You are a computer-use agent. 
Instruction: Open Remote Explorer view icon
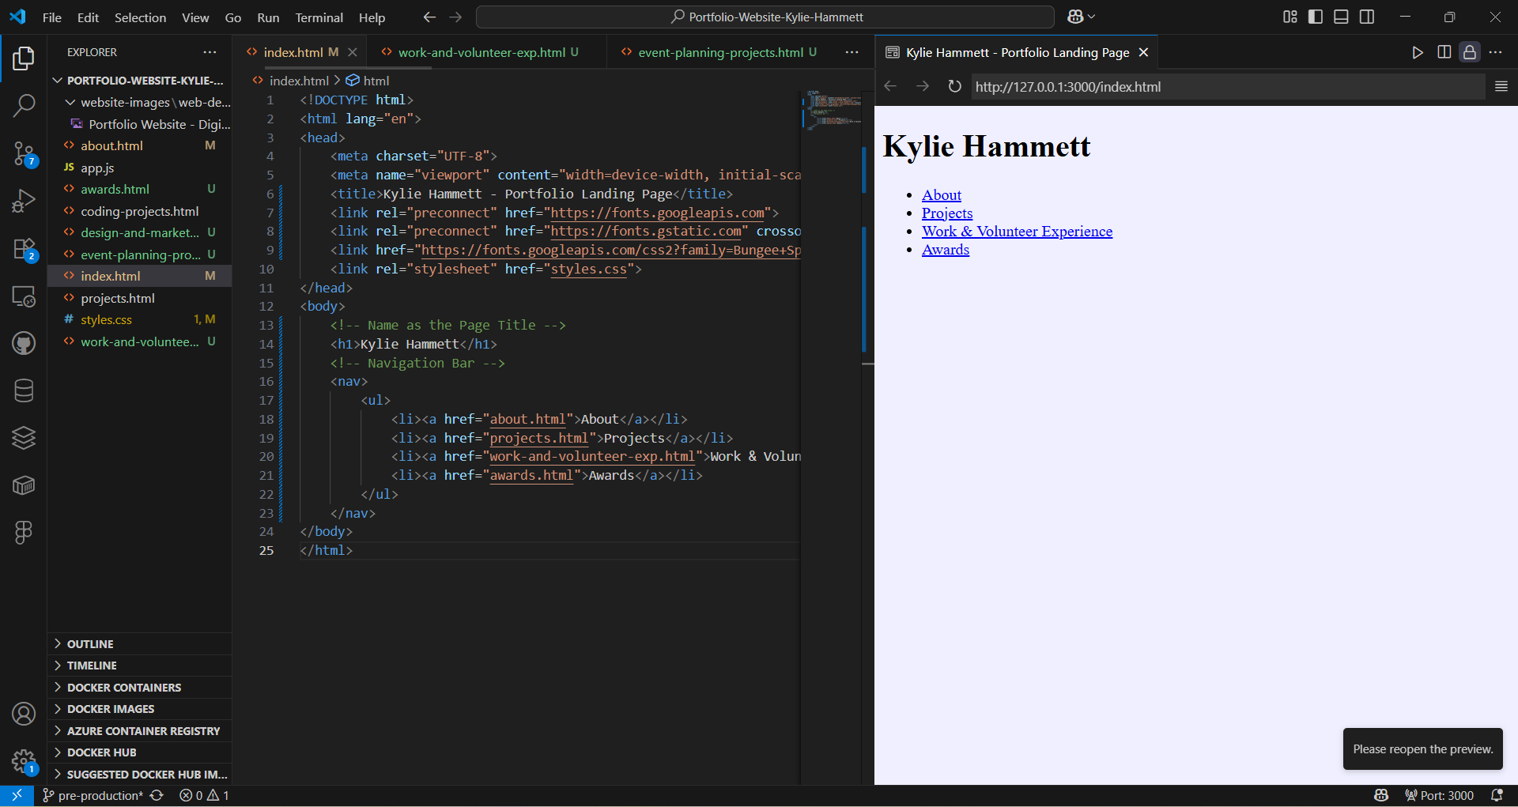tap(24, 296)
